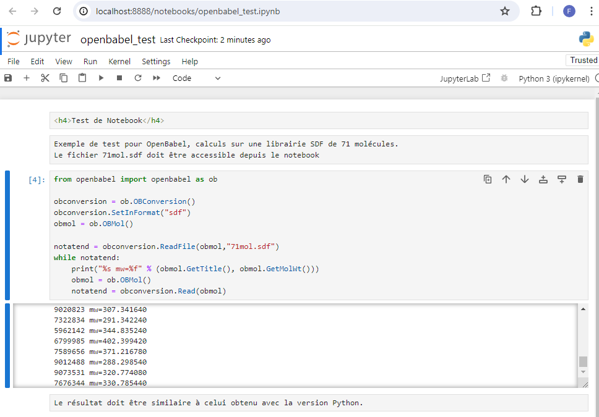
Task: Click output line 5962142 mw=344.835240
Action: tap(100, 331)
